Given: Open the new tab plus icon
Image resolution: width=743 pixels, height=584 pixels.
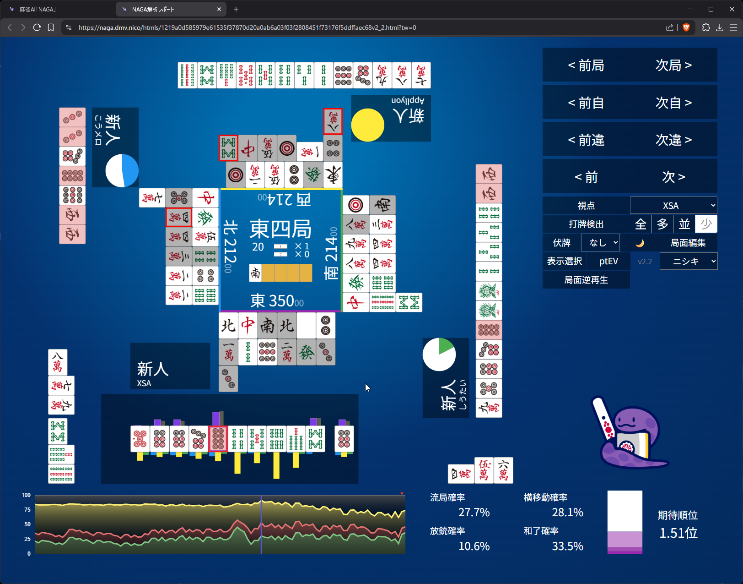Looking at the screenshot, I should pyautogui.click(x=236, y=9).
